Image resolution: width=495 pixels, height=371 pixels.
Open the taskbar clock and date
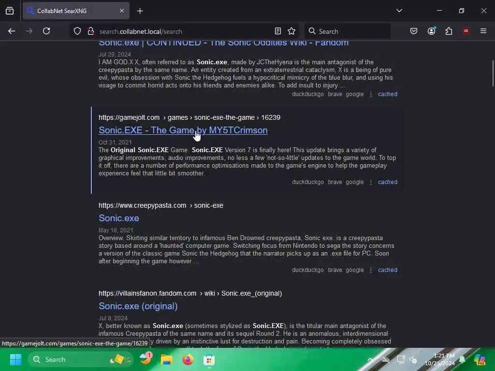440,359
